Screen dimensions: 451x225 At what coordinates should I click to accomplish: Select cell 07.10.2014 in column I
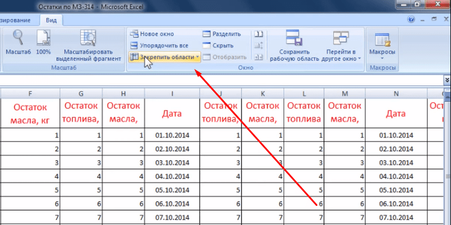coord(172,218)
